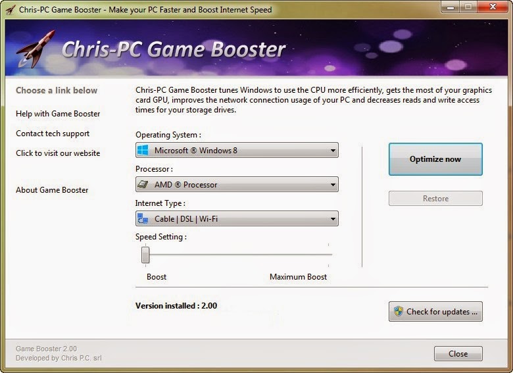
Task: Click the Processor label
Action: (154, 169)
